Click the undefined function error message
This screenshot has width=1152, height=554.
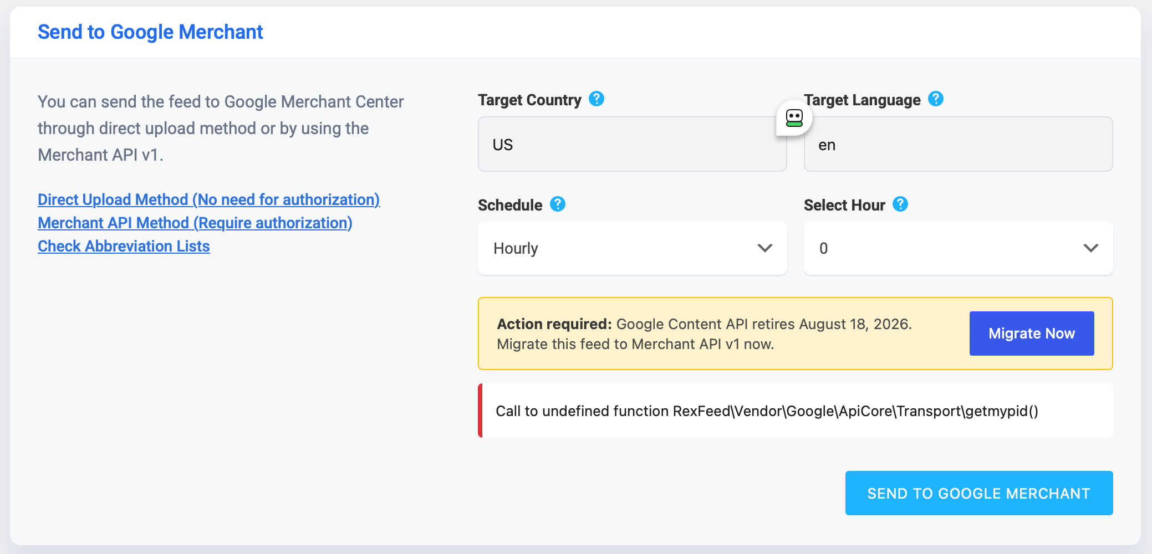pyautogui.click(x=767, y=411)
